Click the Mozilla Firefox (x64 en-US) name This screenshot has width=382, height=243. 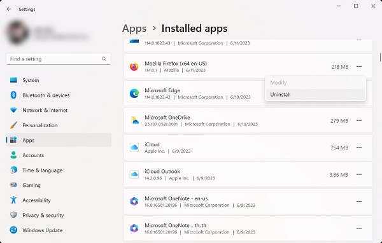point(176,64)
